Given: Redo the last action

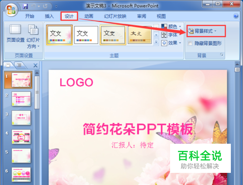Looking at the screenshot, I should [45, 6].
